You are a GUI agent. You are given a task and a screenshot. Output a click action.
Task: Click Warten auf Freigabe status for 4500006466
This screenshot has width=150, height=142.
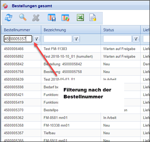tap(119, 49)
